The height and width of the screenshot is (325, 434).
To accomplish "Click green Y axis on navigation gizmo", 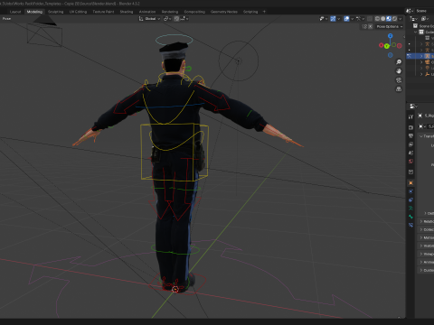I will [x=387, y=46].
